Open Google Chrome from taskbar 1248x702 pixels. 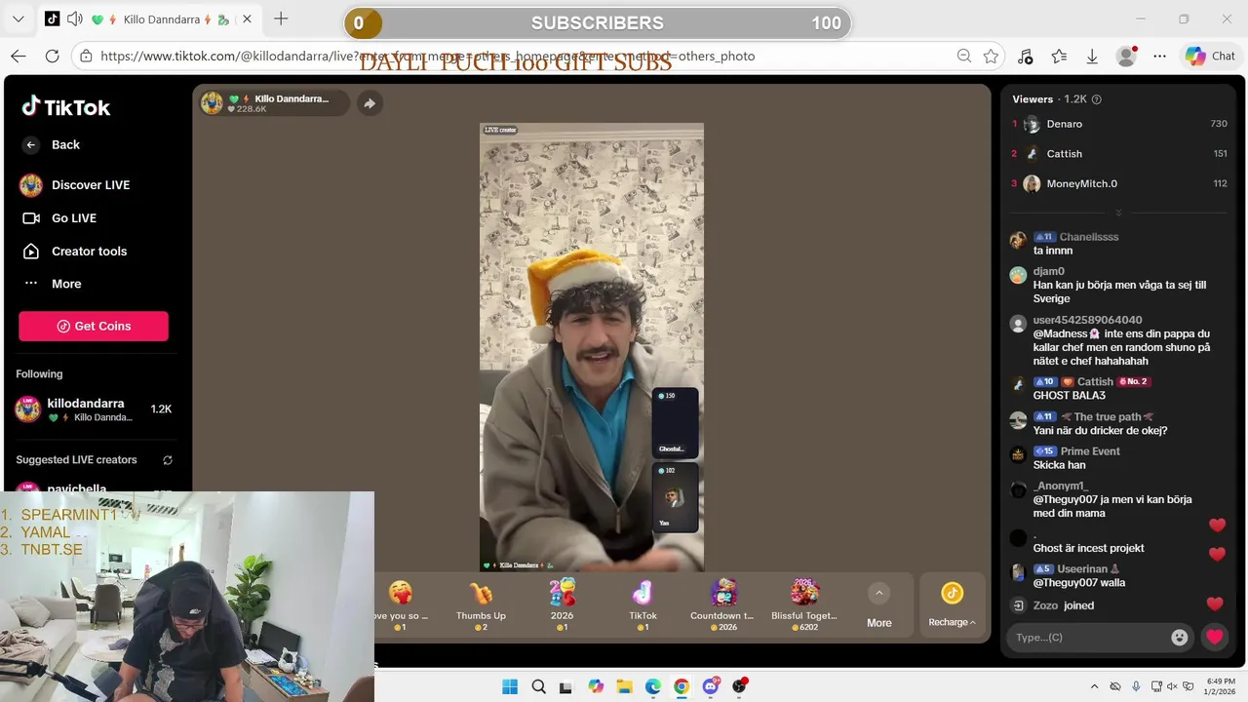tap(682, 686)
